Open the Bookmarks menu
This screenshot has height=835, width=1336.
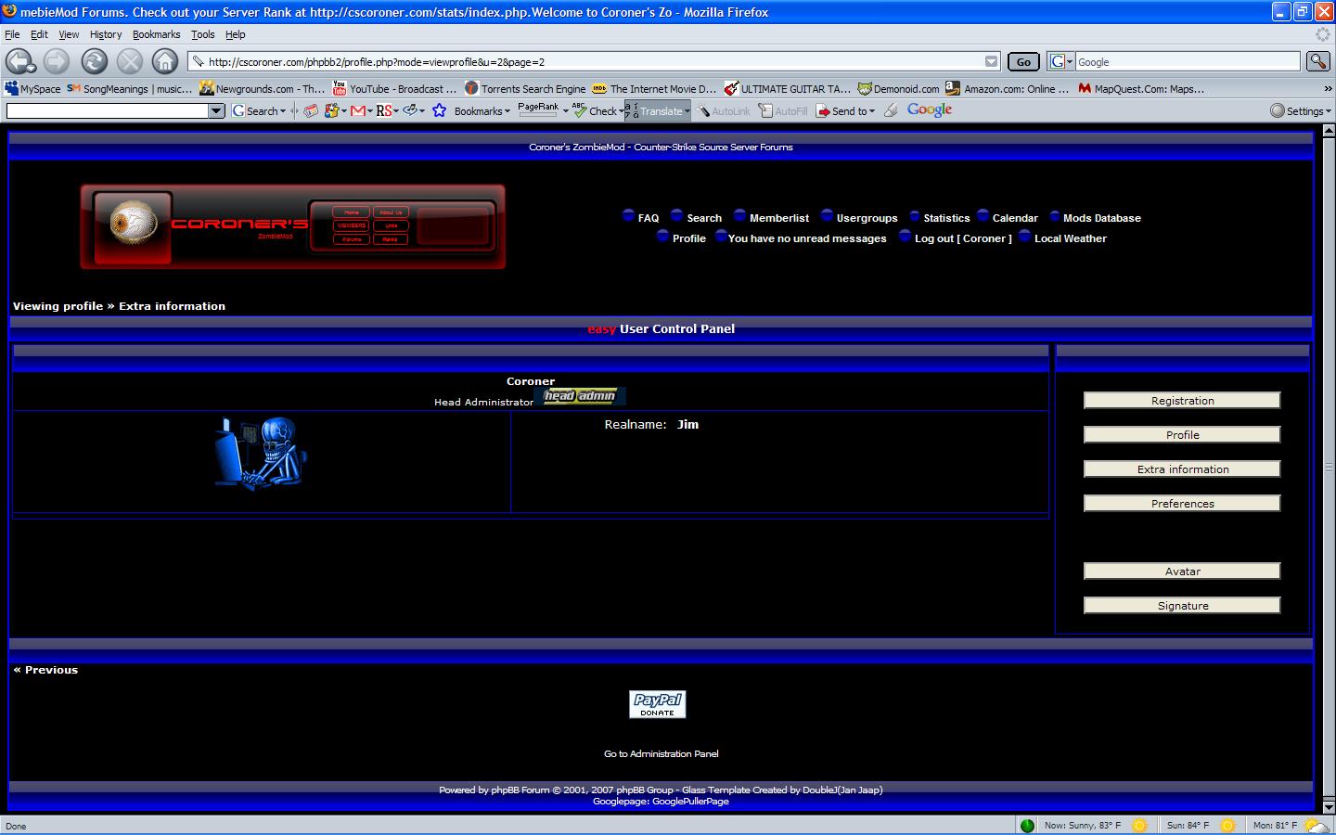156,34
